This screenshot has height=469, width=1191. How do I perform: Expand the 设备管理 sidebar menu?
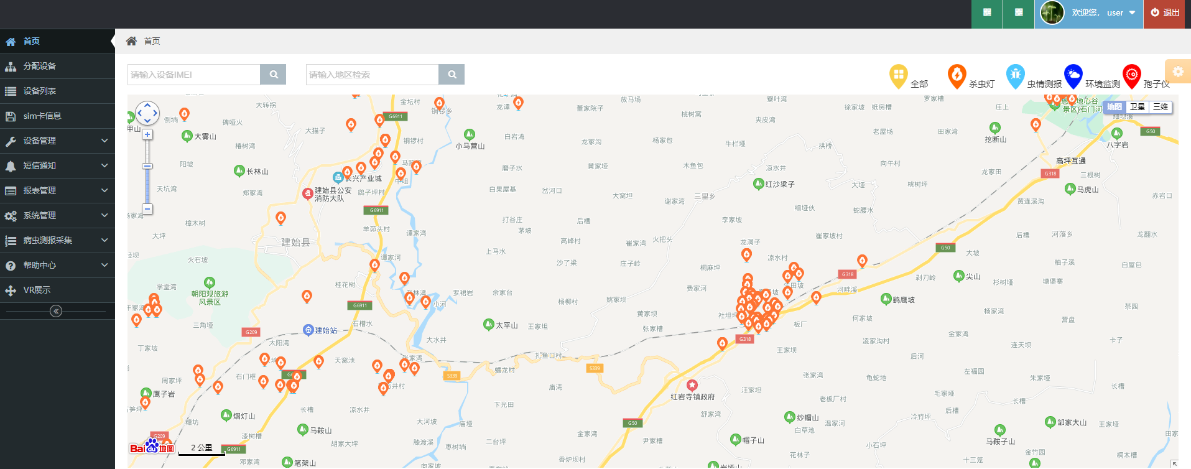[57, 141]
